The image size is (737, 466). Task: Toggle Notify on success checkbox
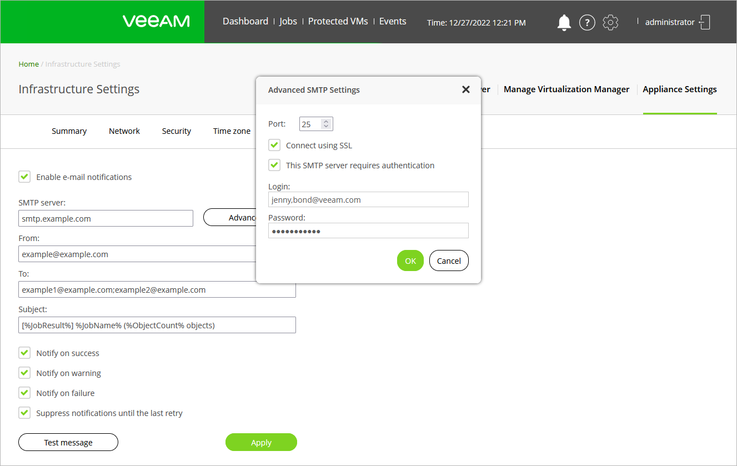click(x=24, y=353)
